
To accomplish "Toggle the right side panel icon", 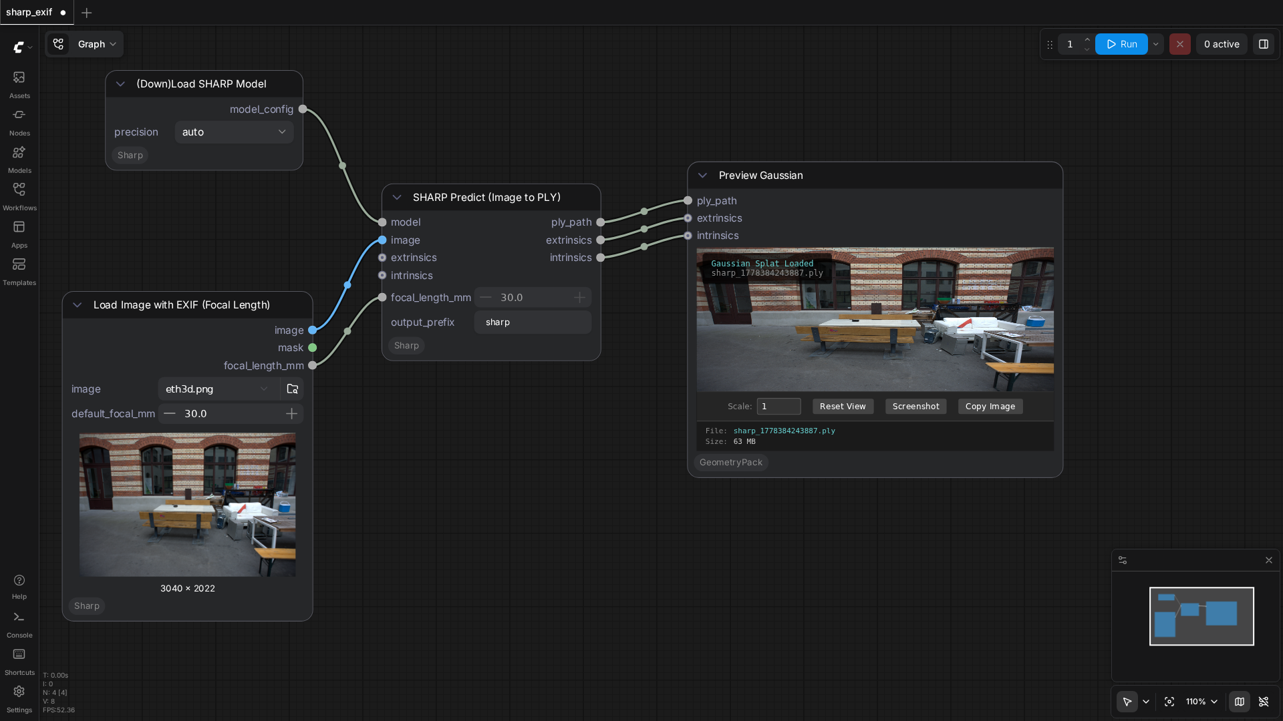I will pos(1264,44).
